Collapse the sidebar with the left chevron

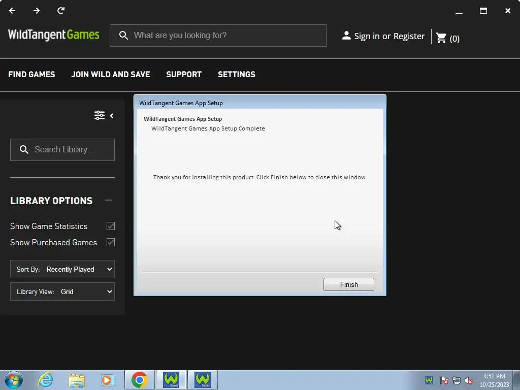[x=112, y=116]
